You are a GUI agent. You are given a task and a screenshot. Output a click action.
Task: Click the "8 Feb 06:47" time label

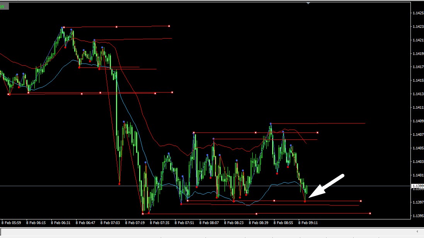pos(85,223)
